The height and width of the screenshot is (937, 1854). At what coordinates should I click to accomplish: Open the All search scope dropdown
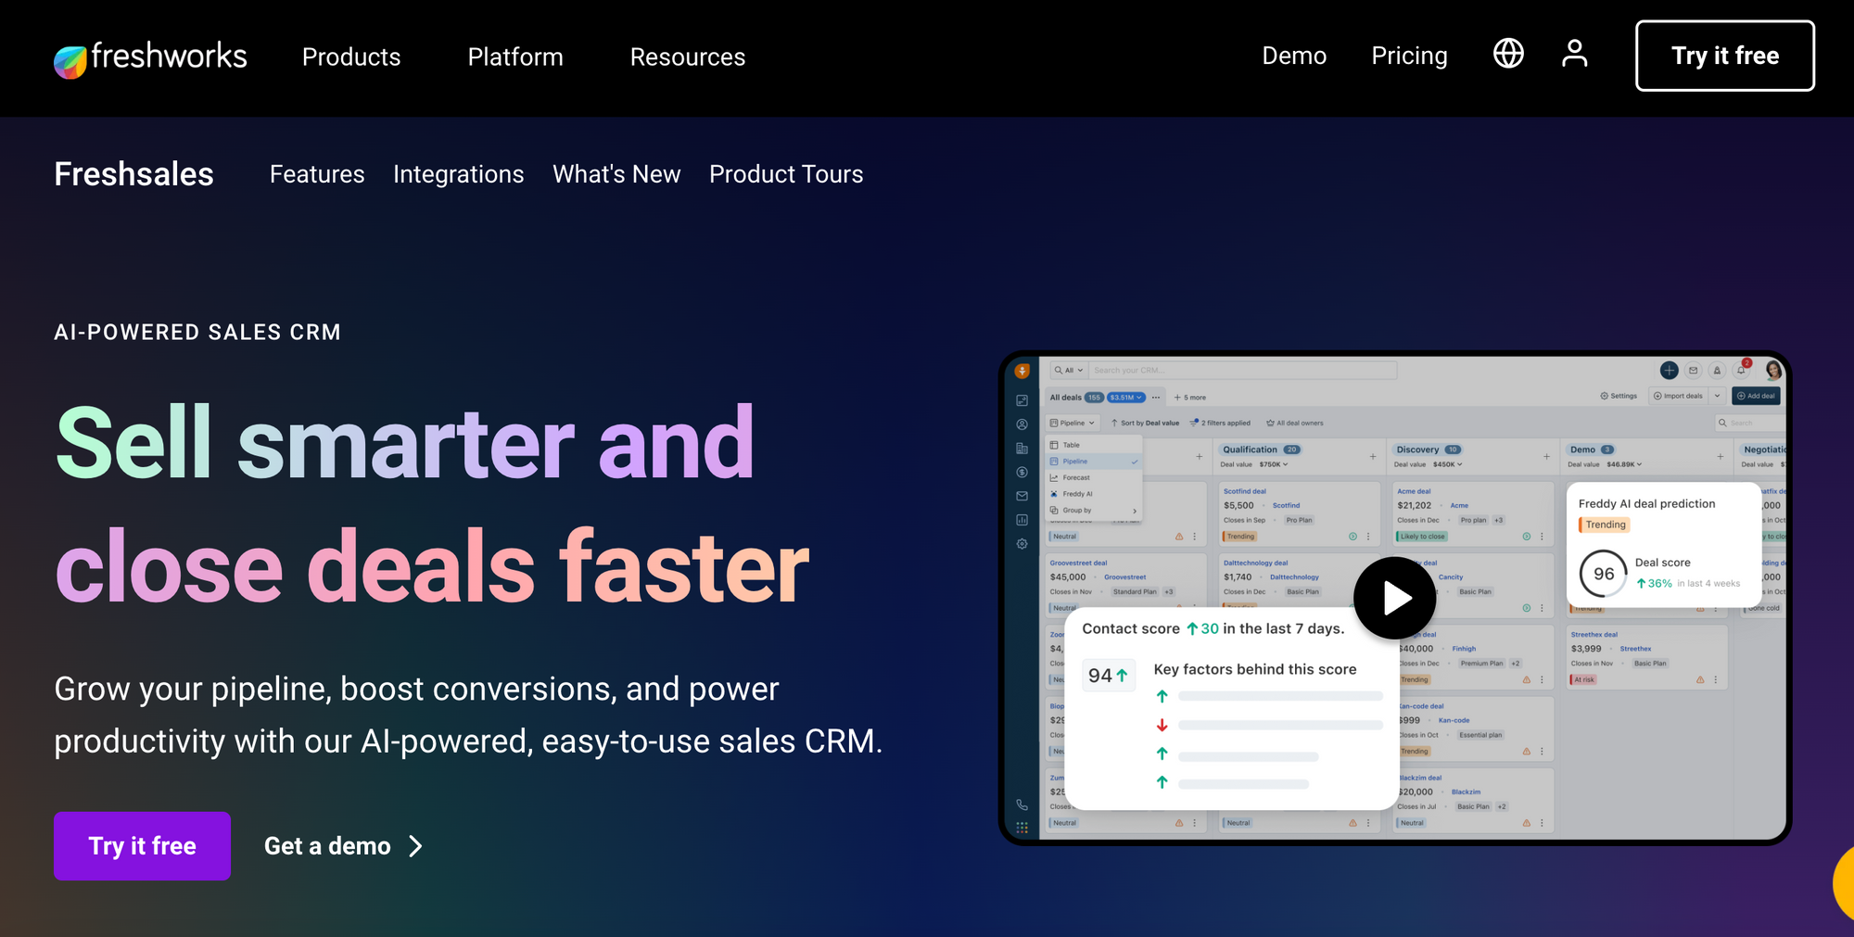1069,370
